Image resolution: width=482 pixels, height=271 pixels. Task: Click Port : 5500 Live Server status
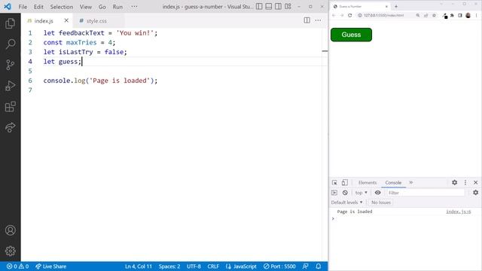coord(279,266)
